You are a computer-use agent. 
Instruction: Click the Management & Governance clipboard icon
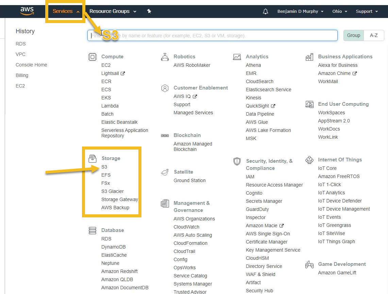tap(165, 203)
